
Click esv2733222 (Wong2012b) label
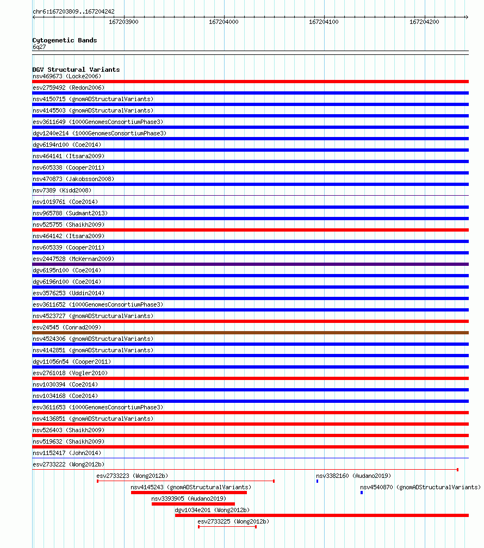(x=69, y=464)
